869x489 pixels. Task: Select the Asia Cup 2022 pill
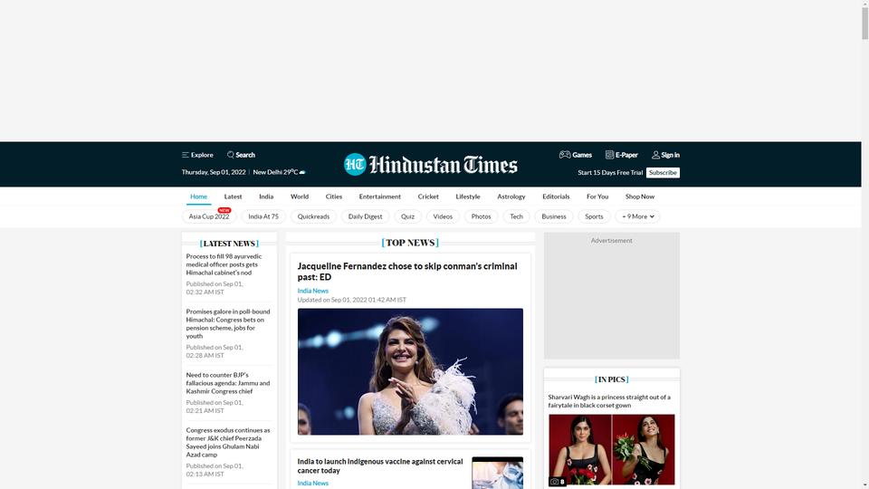click(x=209, y=216)
